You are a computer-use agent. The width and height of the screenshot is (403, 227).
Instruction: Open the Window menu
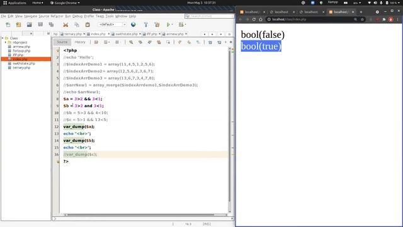point(121,16)
